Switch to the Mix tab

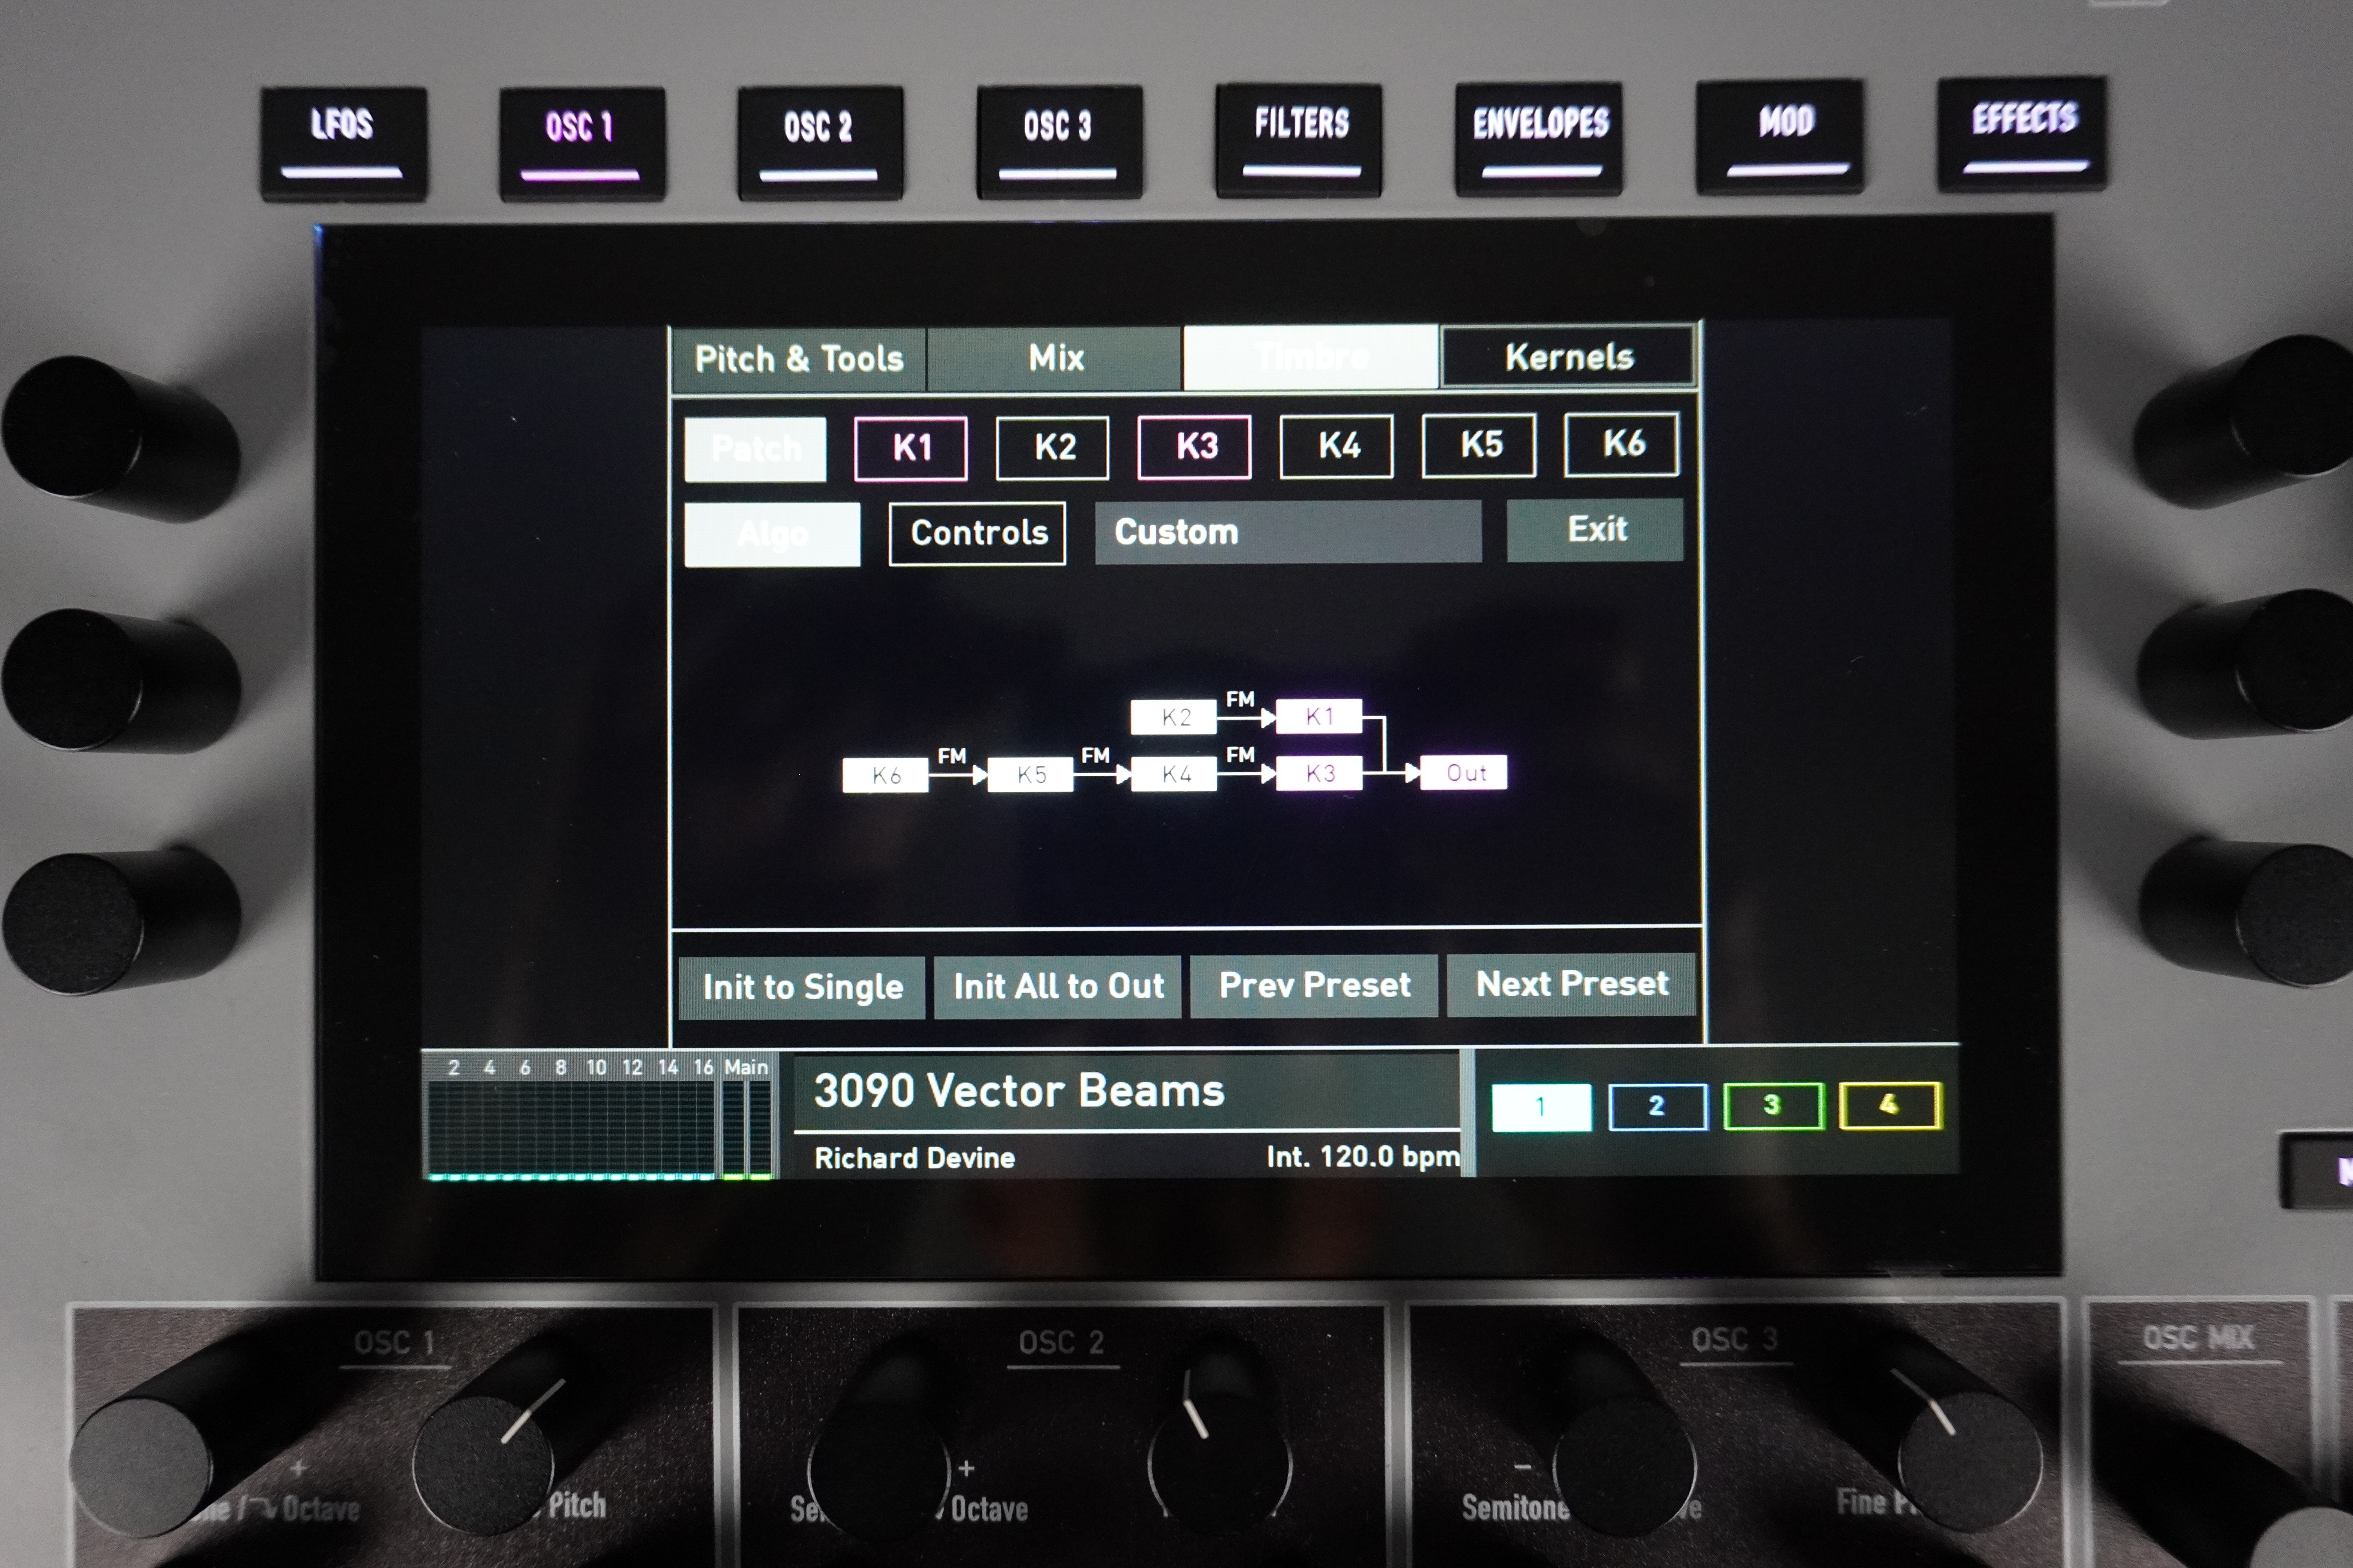point(1055,358)
